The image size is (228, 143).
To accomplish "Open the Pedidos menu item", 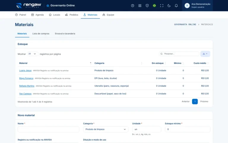I will (72, 15).
